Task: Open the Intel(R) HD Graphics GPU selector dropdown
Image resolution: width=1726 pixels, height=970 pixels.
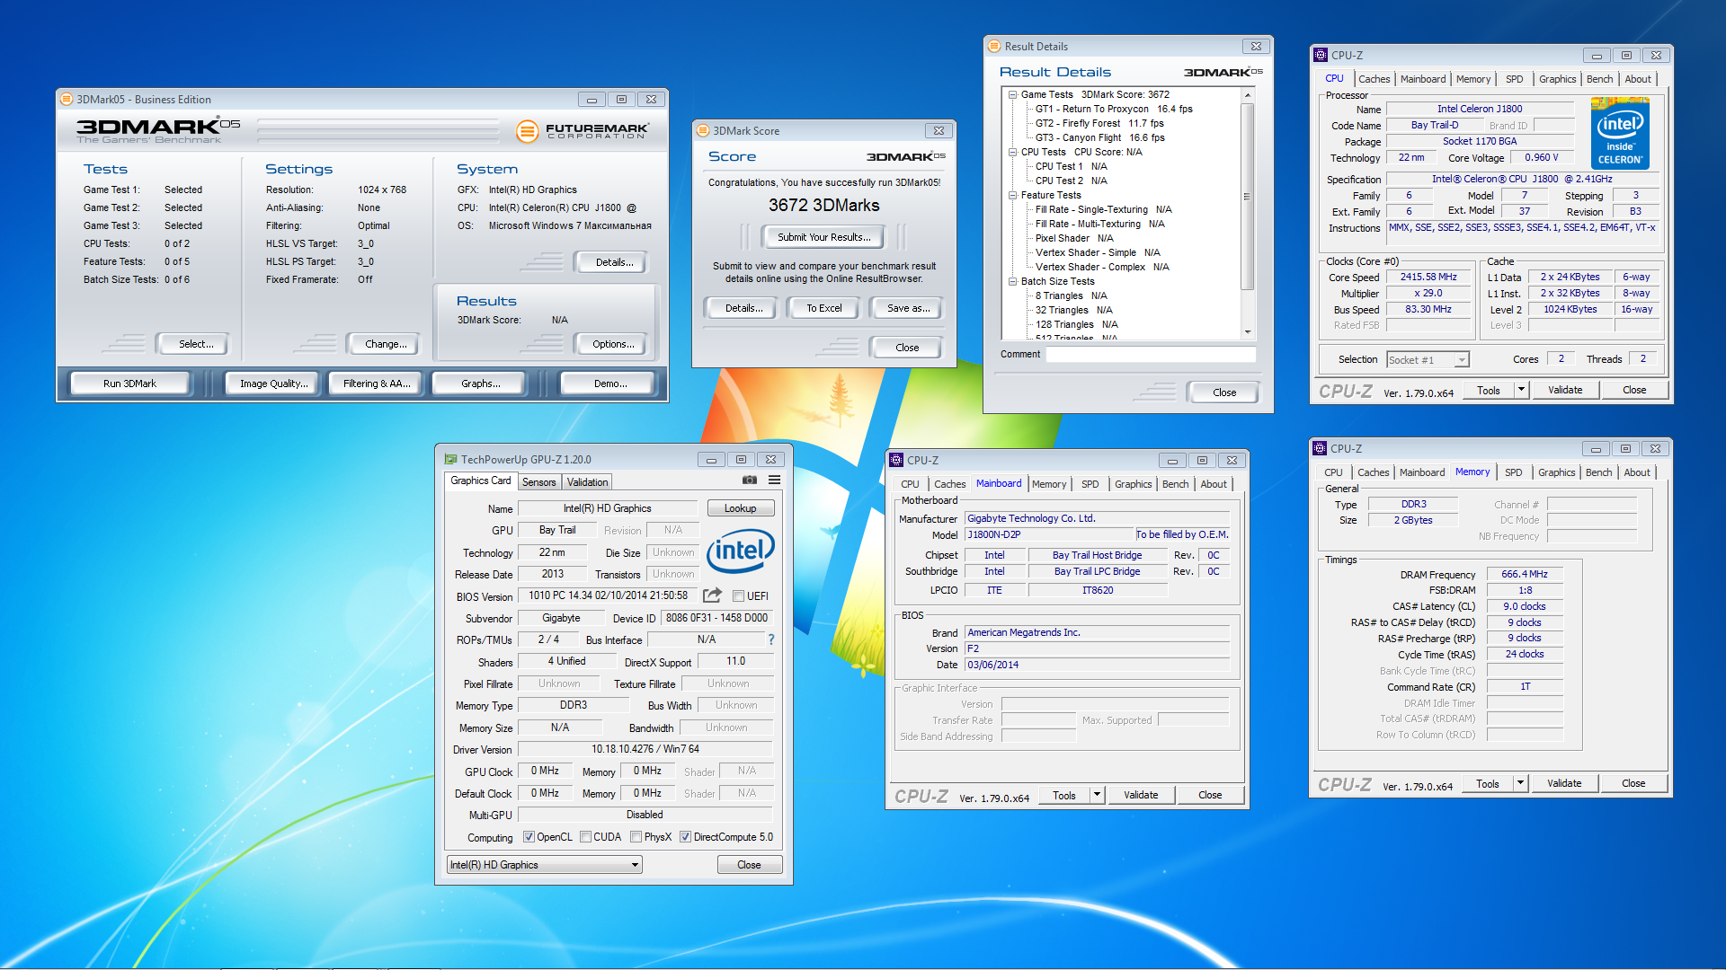Action: pos(544,865)
